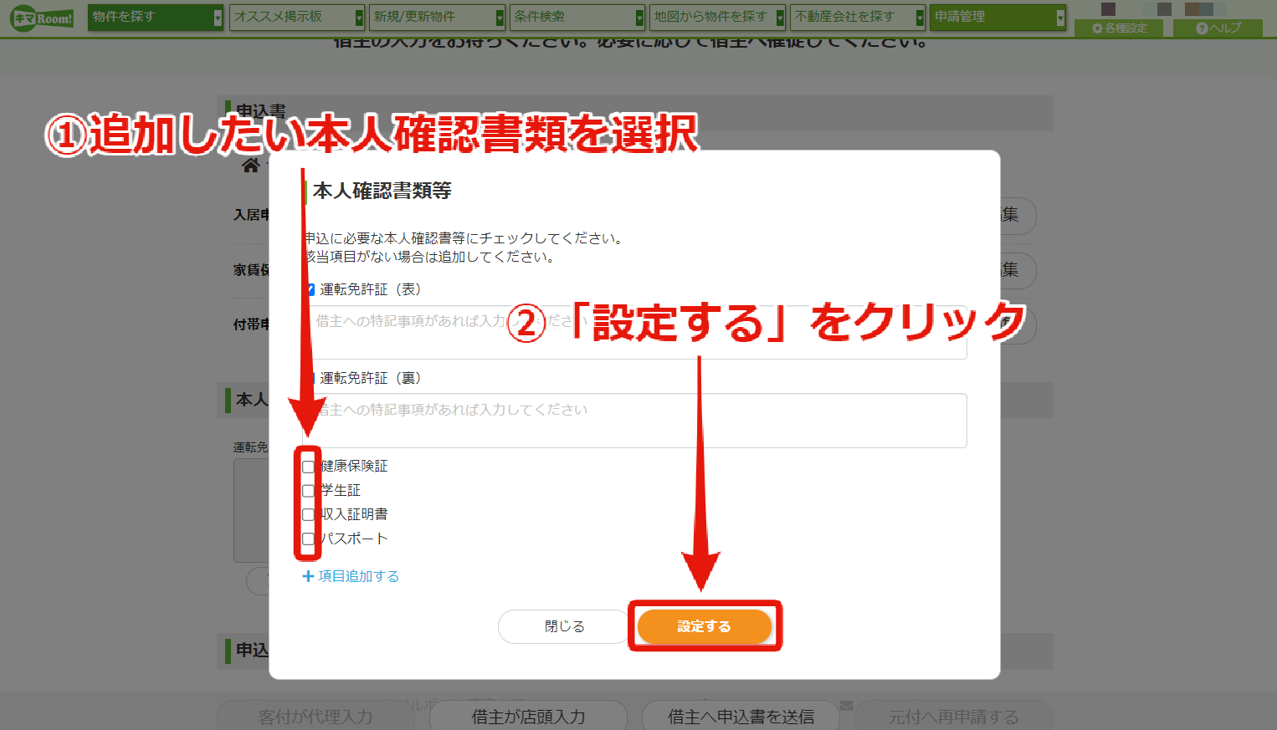Expand the 条件検索 dropdown
Image resolution: width=1277 pixels, height=730 pixels.
point(577,17)
